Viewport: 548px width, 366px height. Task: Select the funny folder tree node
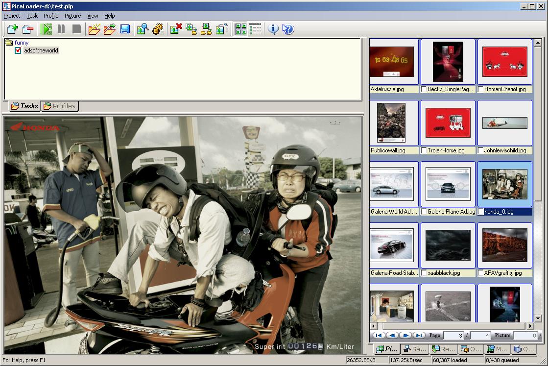[22, 43]
